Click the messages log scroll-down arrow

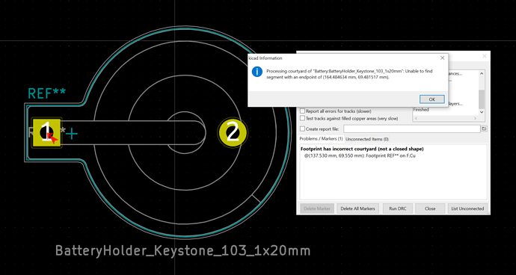482,112
